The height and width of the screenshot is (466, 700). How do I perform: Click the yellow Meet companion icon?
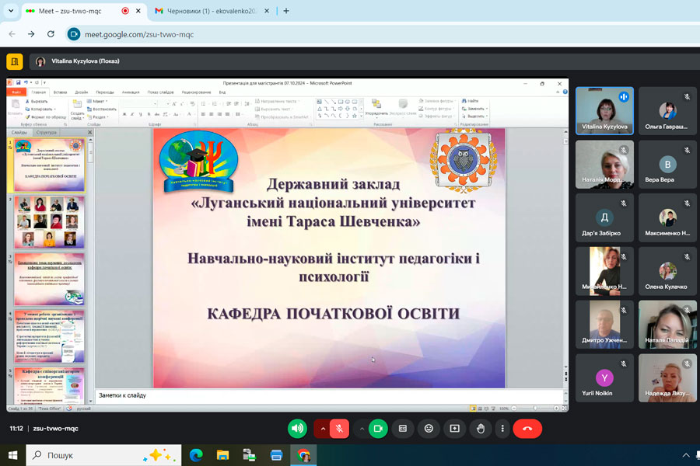click(14, 61)
